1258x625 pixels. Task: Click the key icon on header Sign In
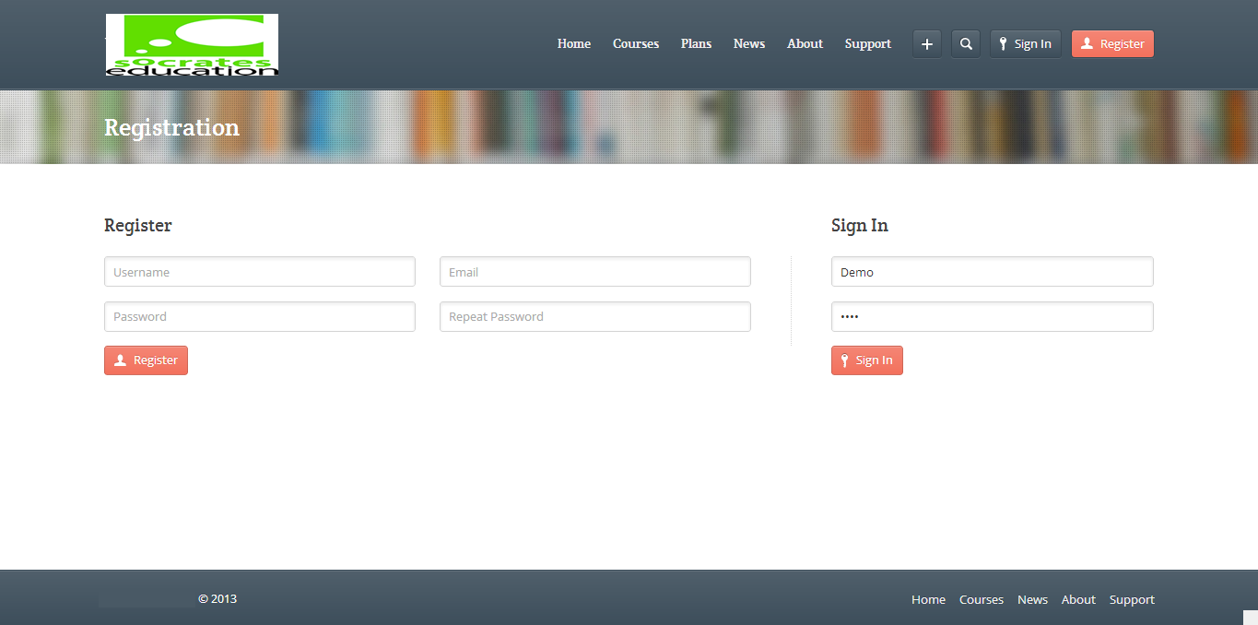tap(1001, 43)
